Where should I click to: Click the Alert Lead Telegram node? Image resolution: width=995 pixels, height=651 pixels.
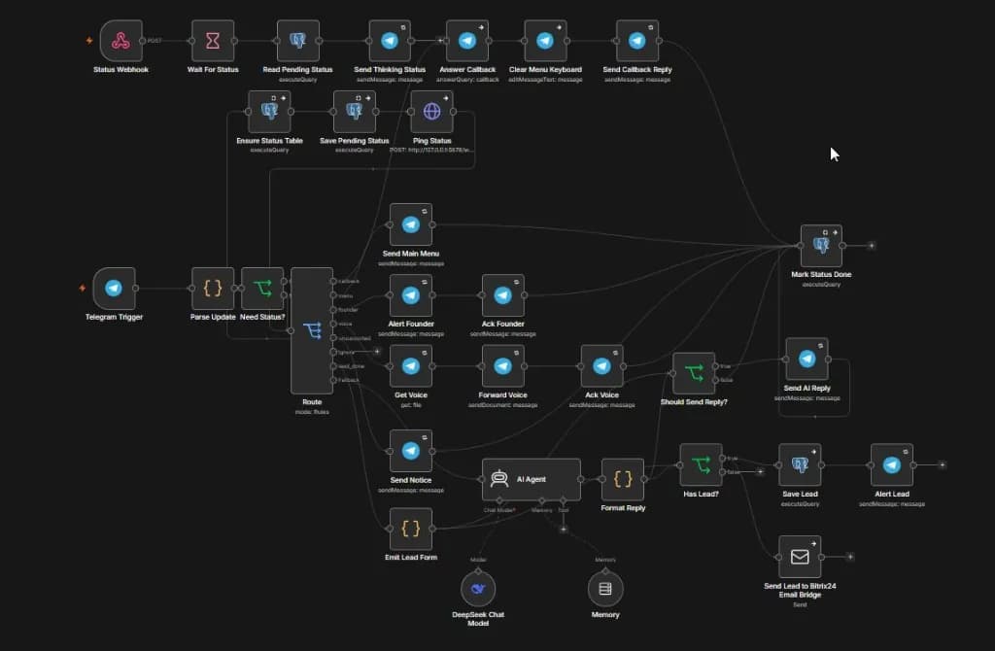coord(892,465)
